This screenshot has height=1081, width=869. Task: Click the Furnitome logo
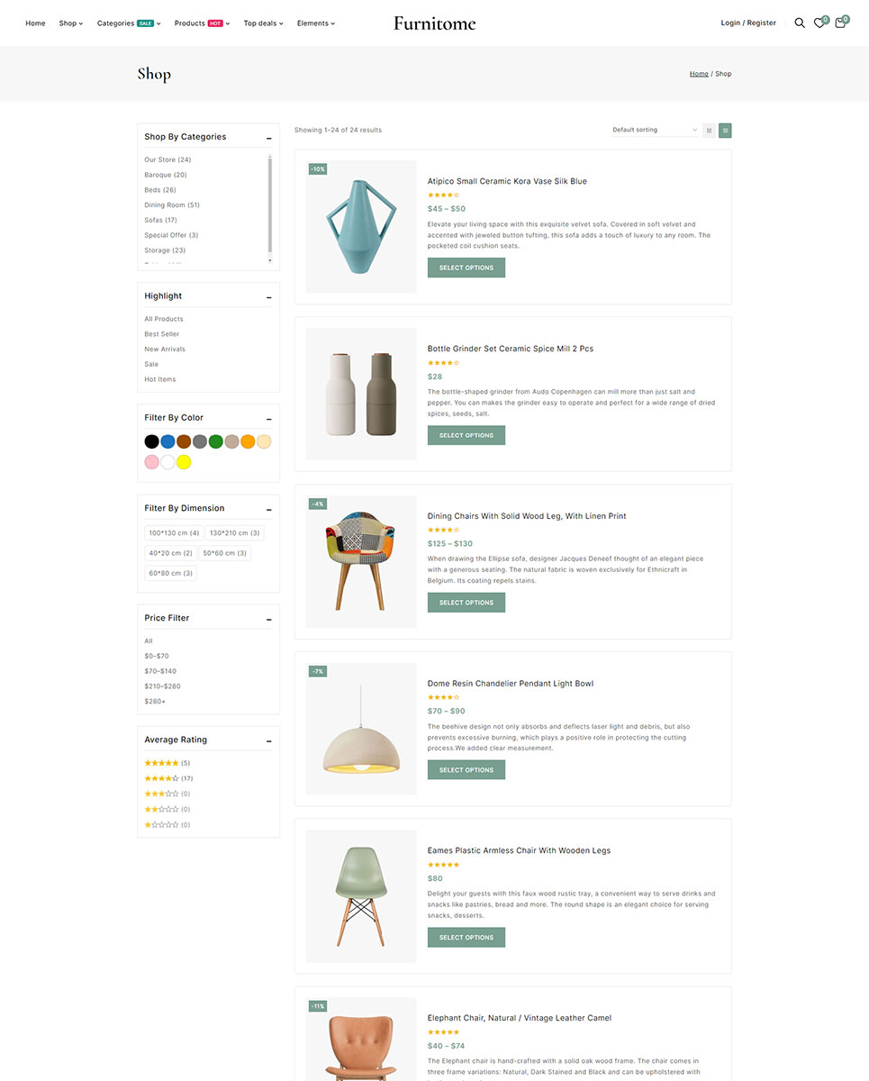click(x=434, y=23)
